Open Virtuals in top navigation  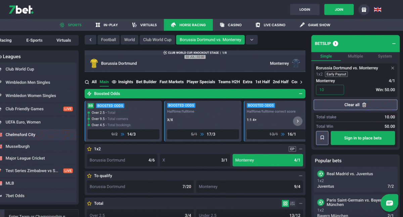tap(144, 25)
